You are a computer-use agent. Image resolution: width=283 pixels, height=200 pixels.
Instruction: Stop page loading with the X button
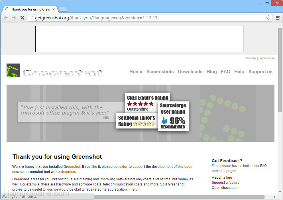(x=23, y=18)
